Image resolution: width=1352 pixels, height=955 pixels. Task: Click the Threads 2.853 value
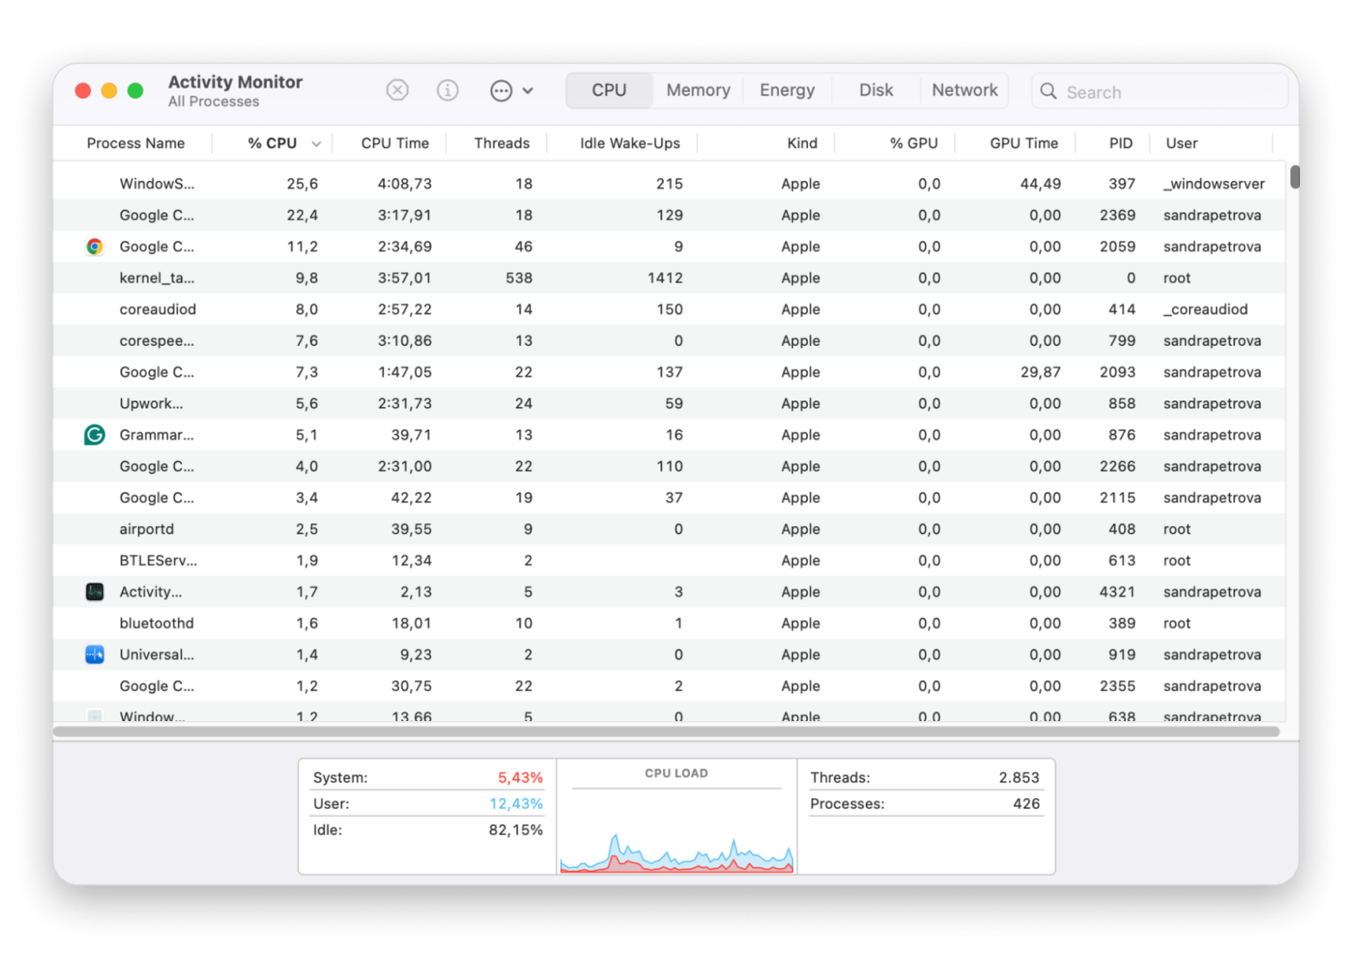click(x=1018, y=777)
